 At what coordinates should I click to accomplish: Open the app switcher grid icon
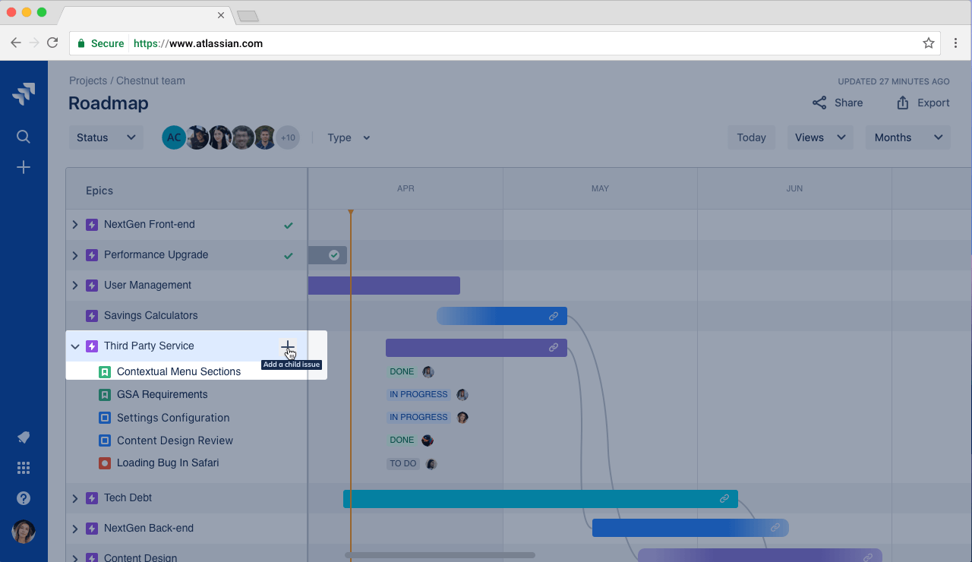pos(24,468)
